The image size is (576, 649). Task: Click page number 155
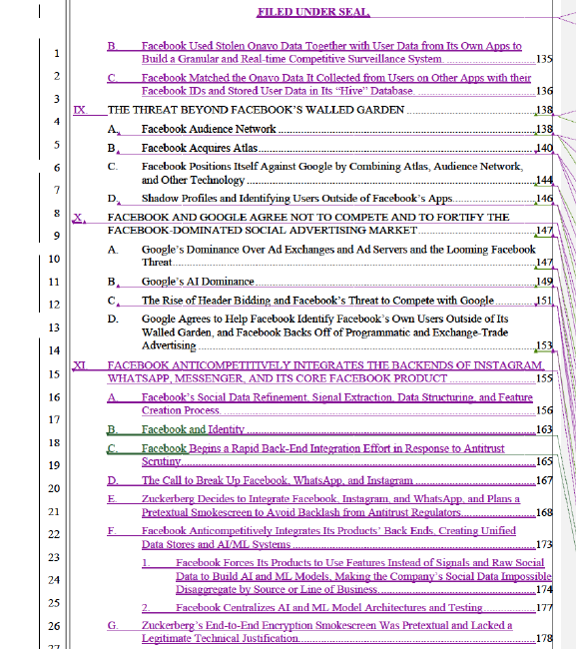click(x=544, y=378)
